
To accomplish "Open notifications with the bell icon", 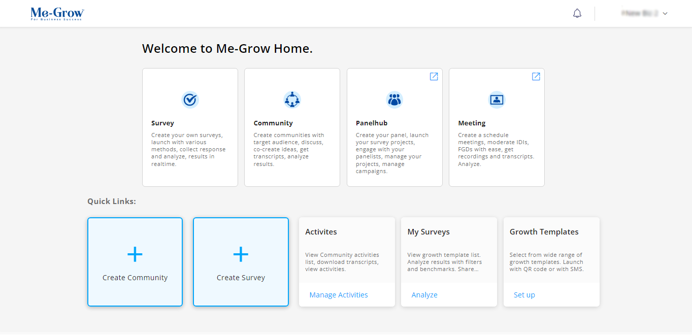I will (x=577, y=13).
